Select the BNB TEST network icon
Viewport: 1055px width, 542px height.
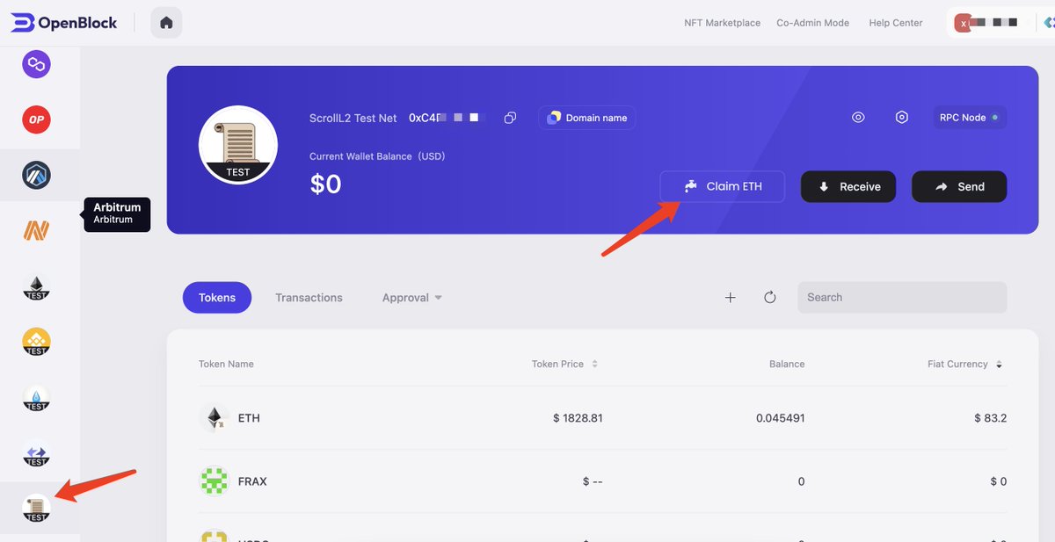coord(37,342)
